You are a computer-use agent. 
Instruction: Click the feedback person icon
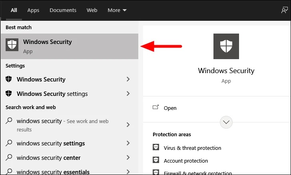pos(284,10)
